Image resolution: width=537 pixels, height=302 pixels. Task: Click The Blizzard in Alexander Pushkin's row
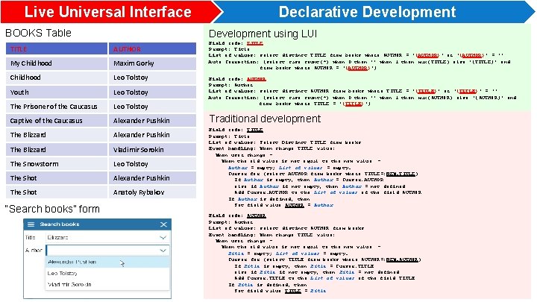click(57, 135)
